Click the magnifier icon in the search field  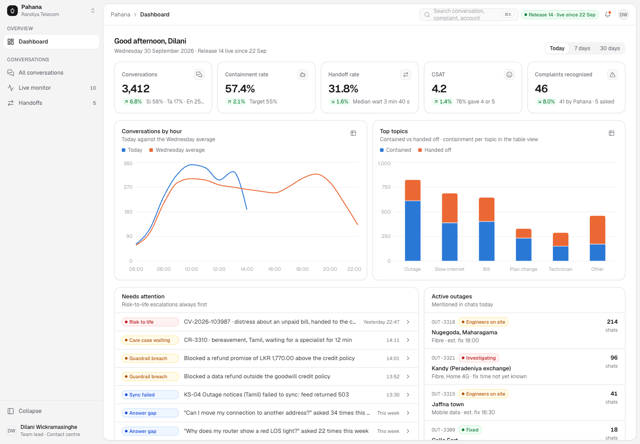point(427,15)
